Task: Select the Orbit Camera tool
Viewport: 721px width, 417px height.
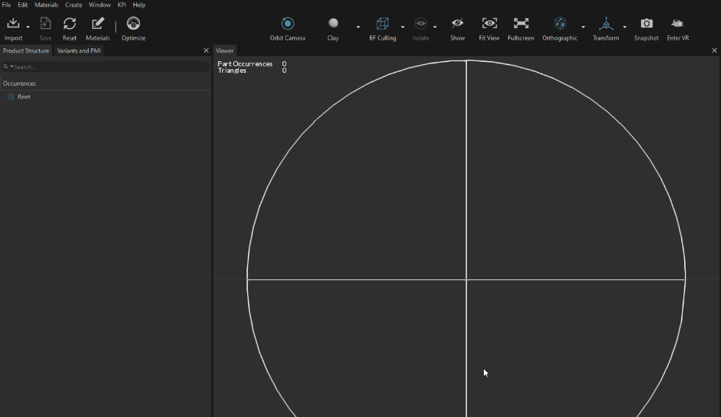Action: 288,24
